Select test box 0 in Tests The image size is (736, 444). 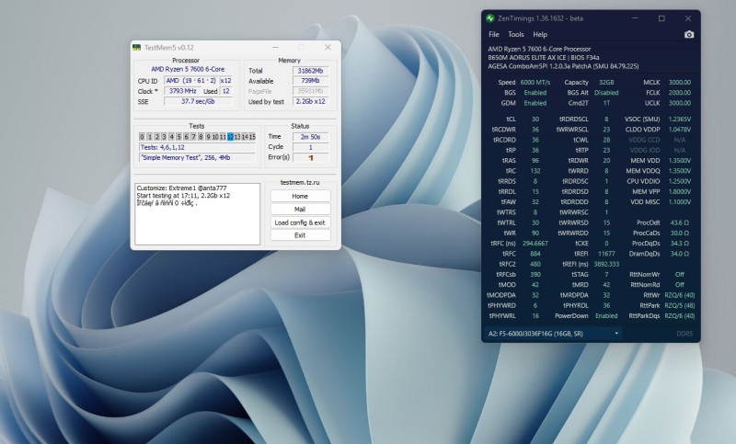point(142,136)
